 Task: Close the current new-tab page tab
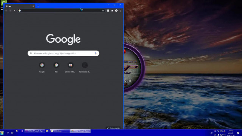click(33, 6)
